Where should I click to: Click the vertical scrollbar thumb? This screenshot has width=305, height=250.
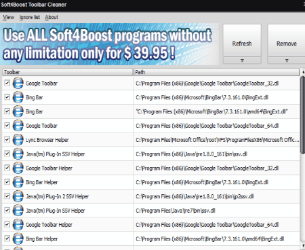(302, 115)
